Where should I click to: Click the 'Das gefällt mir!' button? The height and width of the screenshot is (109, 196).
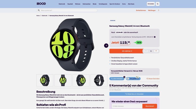click(133, 79)
